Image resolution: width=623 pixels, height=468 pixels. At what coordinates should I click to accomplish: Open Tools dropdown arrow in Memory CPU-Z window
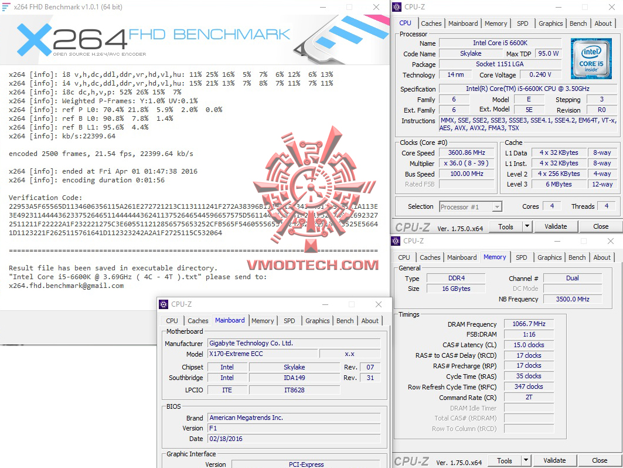pyautogui.click(x=526, y=460)
